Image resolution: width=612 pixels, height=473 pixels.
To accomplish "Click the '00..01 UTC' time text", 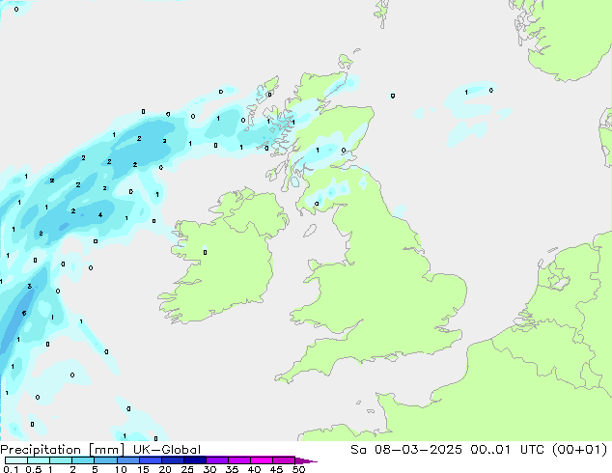I will pyautogui.click(x=509, y=450).
